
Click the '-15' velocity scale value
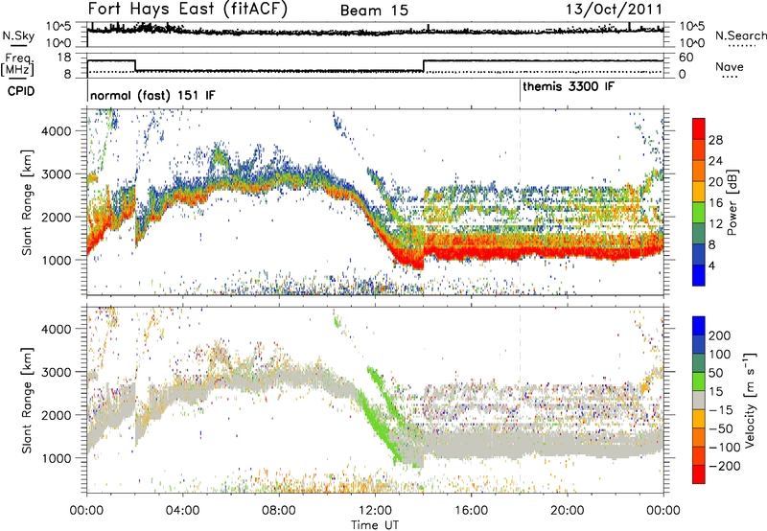pyautogui.click(x=721, y=409)
